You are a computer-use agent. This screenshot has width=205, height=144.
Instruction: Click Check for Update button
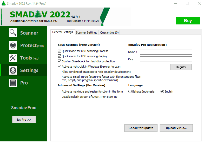(141, 128)
